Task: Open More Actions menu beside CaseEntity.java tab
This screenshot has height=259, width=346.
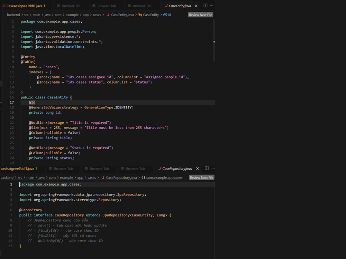Action: pos(212,6)
